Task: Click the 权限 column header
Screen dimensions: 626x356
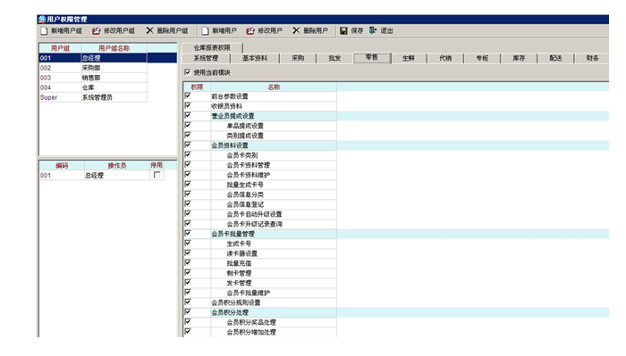Action: [197, 87]
